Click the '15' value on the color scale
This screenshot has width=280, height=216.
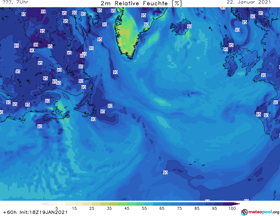tap(74, 208)
